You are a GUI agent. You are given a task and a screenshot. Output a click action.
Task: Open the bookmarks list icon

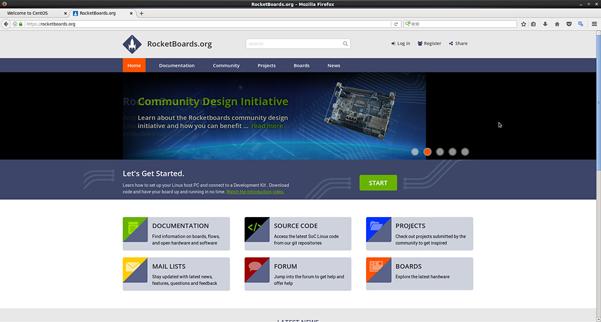(x=534, y=24)
